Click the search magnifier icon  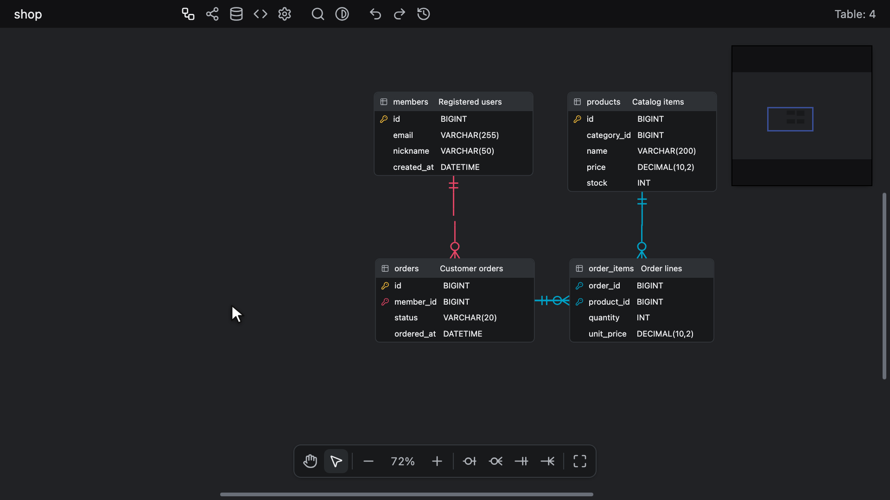[x=318, y=14]
